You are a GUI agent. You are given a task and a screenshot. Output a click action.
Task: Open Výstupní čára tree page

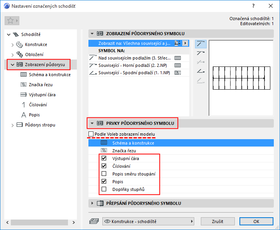(x=42, y=95)
